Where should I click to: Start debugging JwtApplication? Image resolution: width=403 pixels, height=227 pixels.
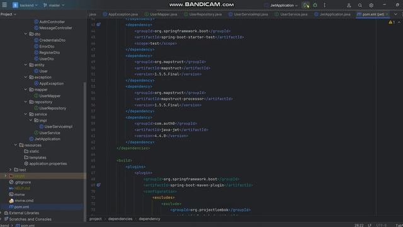[x=315, y=5]
